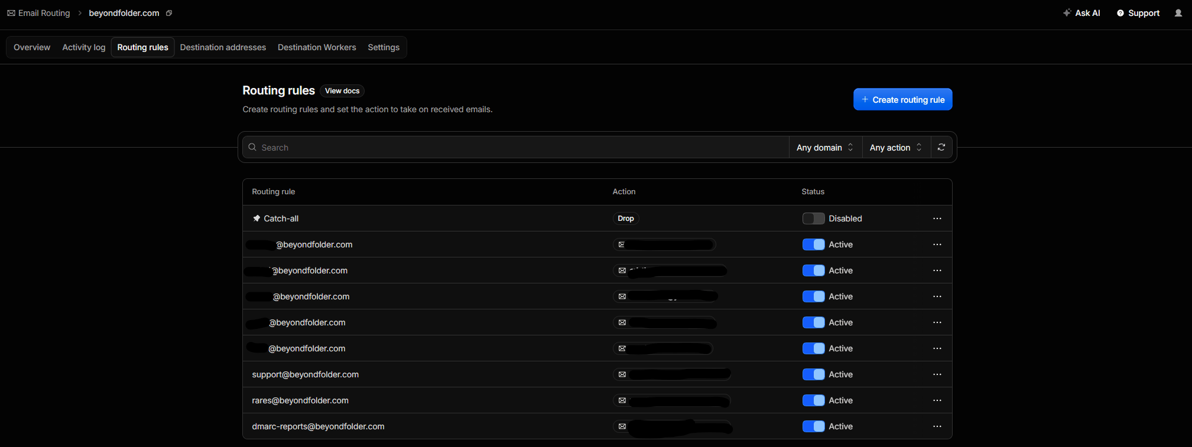This screenshot has width=1192, height=447.
Task: Open the more options menu for Catch-all rule
Action: (937, 218)
